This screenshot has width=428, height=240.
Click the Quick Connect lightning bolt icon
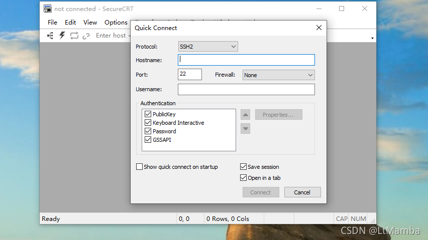pyautogui.click(x=62, y=36)
